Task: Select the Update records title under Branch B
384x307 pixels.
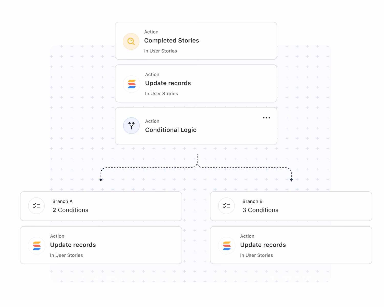Action: (x=263, y=245)
